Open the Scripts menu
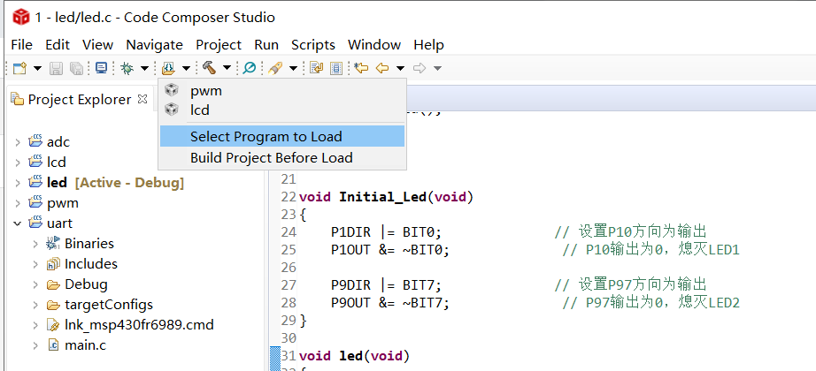The image size is (816, 371). [313, 45]
